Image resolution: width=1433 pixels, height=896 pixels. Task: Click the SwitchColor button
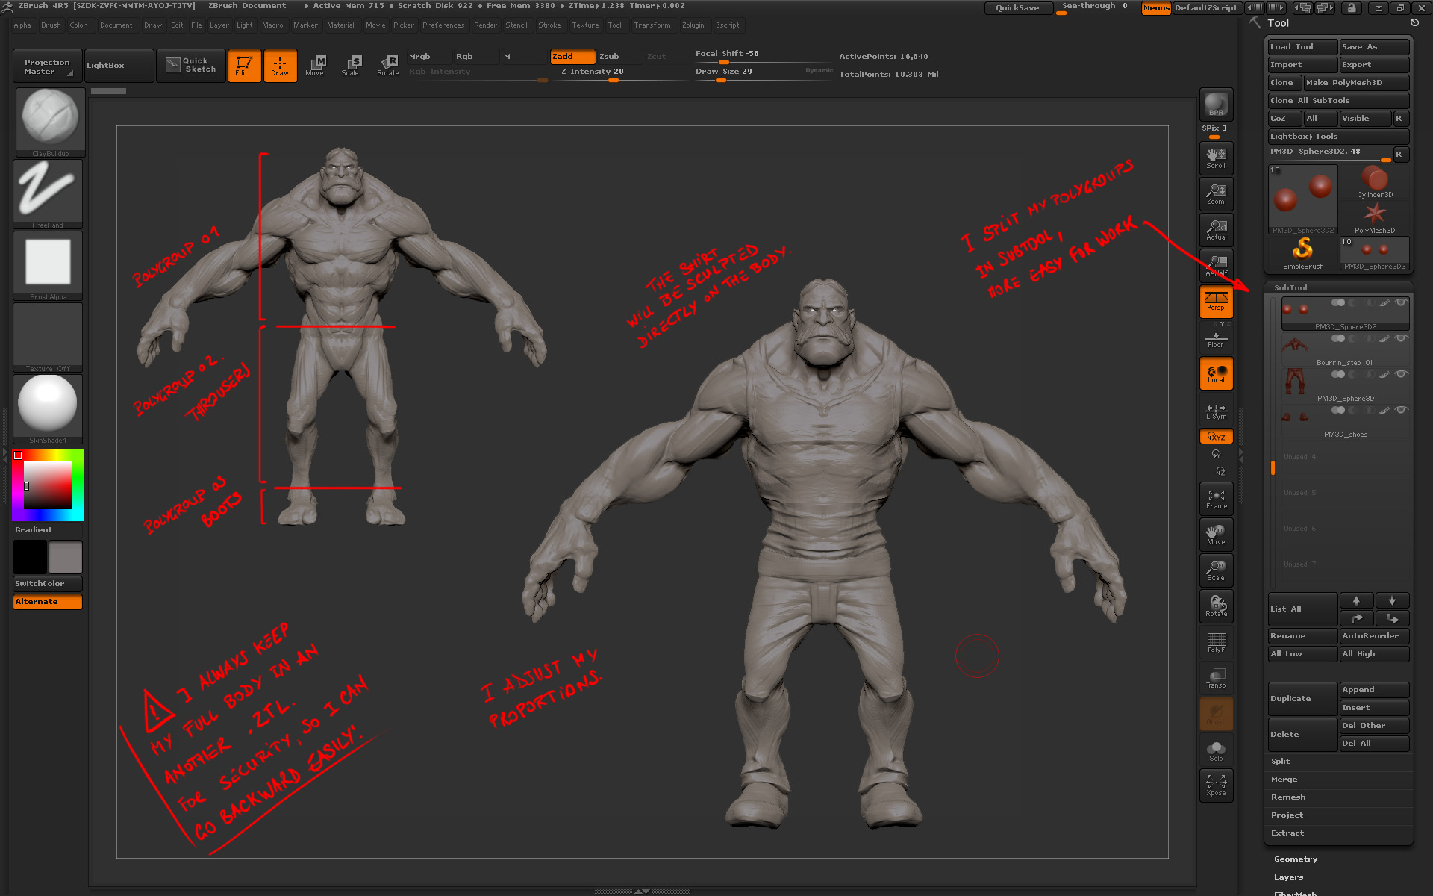point(48,584)
